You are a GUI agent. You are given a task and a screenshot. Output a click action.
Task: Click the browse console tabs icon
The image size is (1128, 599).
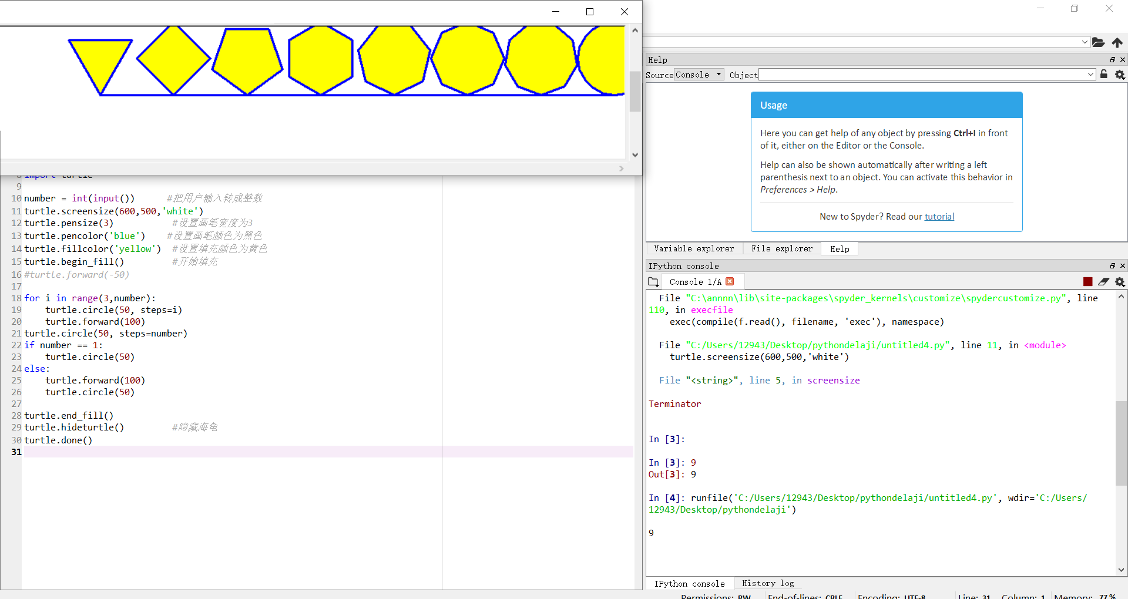point(653,282)
